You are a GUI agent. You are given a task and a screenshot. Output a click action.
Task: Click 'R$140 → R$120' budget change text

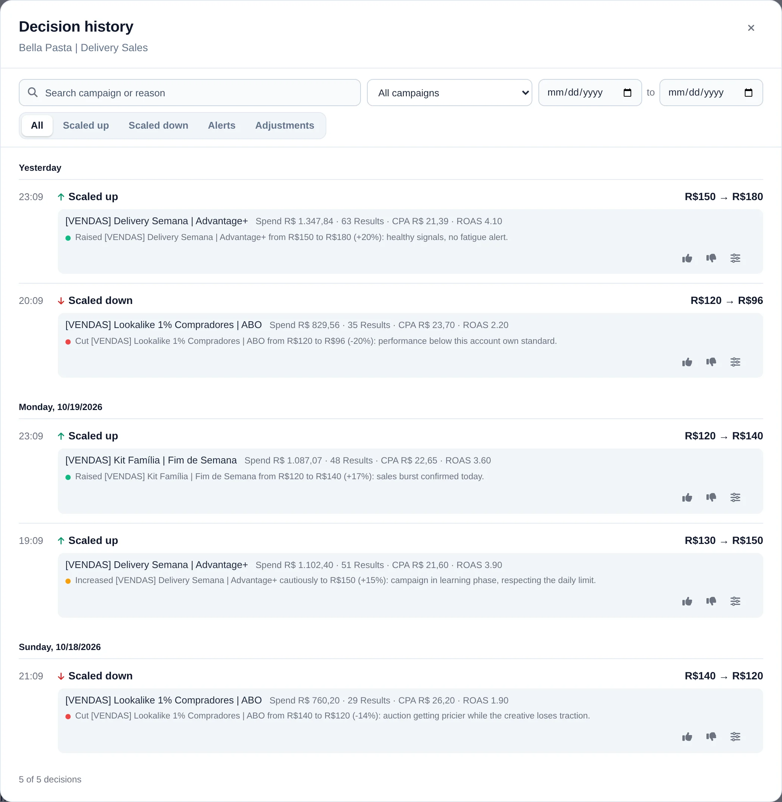(724, 676)
